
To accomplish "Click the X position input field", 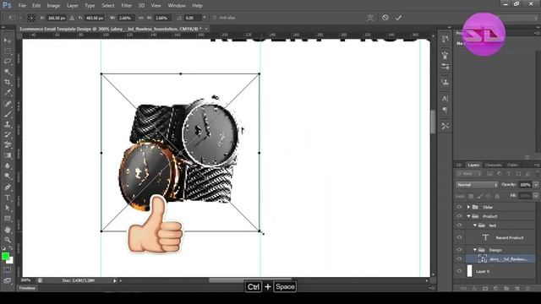I will point(56,18).
